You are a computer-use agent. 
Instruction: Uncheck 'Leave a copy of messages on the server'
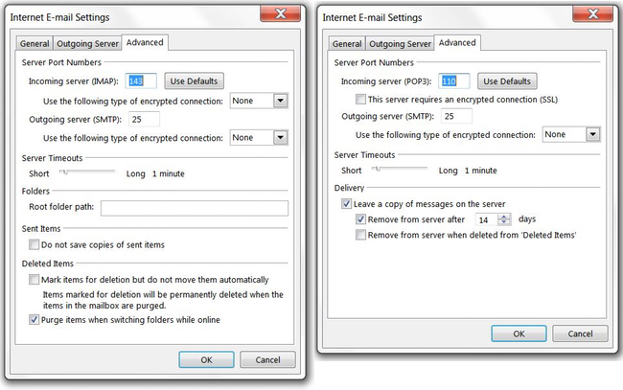pyautogui.click(x=346, y=204)
